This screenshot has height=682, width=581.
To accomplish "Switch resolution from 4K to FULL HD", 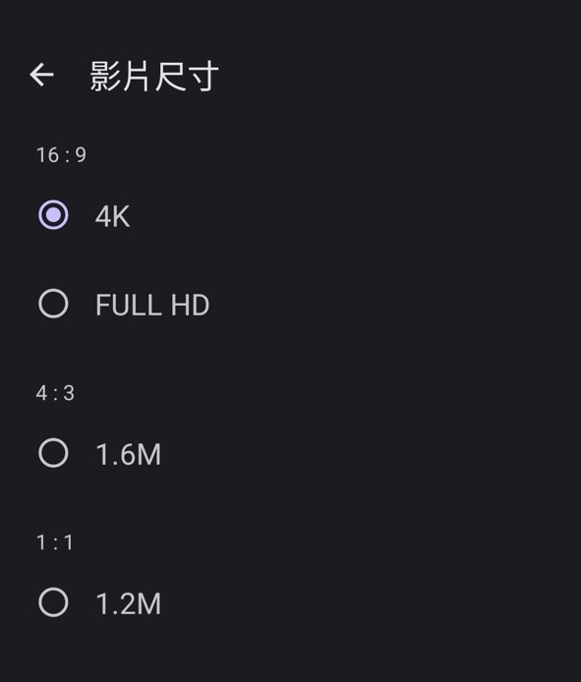I will coord(290,304).
